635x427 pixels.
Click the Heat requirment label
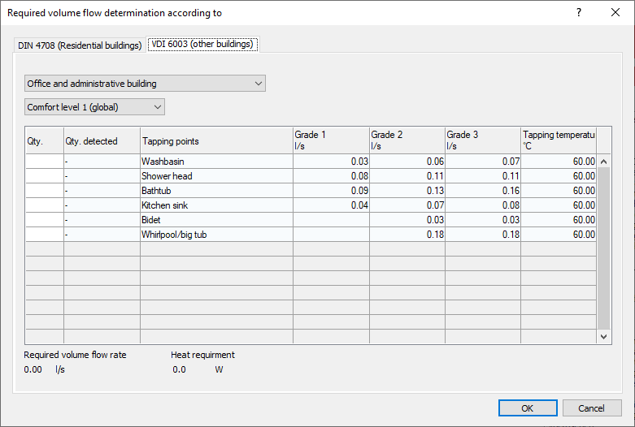[x=202, y=355]
